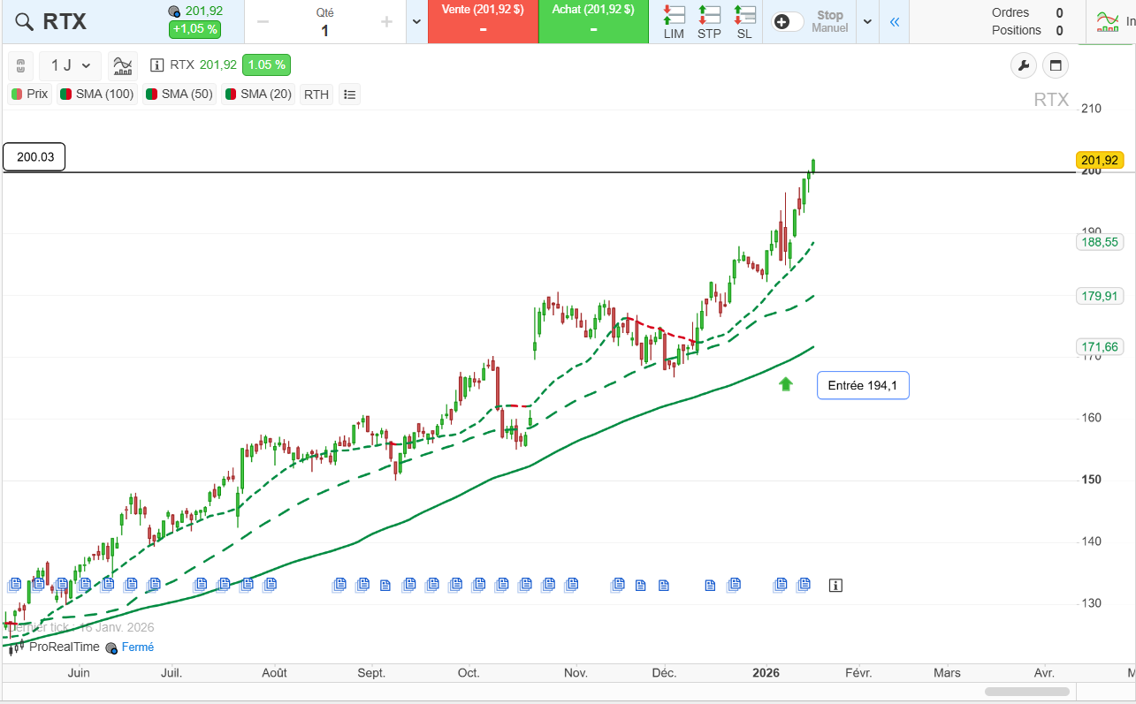Click the green 1.05 % change badge
The height and width of the screenshot is (704, 1136).
pyautogui.click(x=266, y=64)
